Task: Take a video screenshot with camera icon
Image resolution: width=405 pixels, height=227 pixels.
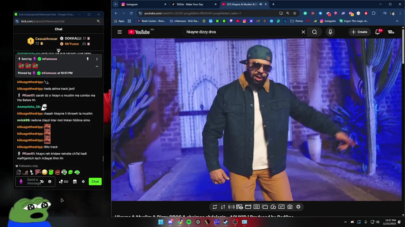Action: pyautogui.click(x=290, y=207)
